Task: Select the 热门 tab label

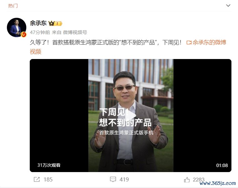Action: click(13, 6)
